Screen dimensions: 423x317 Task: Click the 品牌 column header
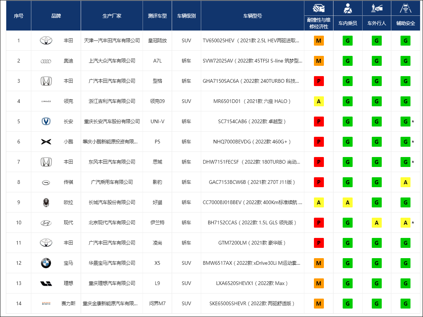click(x=56, y=16)
